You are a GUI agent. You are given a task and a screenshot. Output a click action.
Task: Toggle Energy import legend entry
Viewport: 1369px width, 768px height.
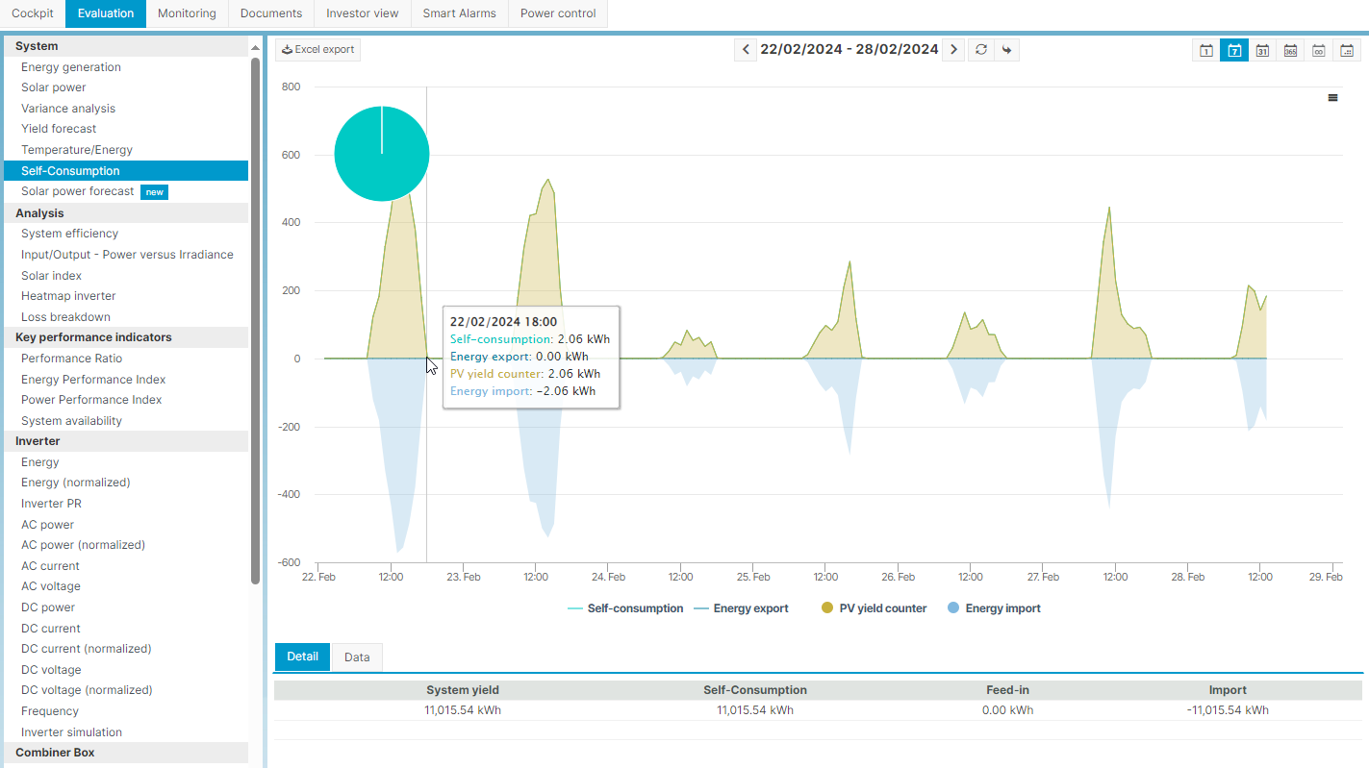[994, 608]
